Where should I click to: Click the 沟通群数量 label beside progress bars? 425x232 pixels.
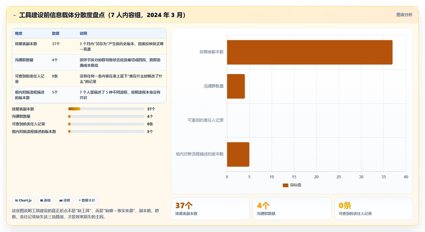click(x=21, y=116)
